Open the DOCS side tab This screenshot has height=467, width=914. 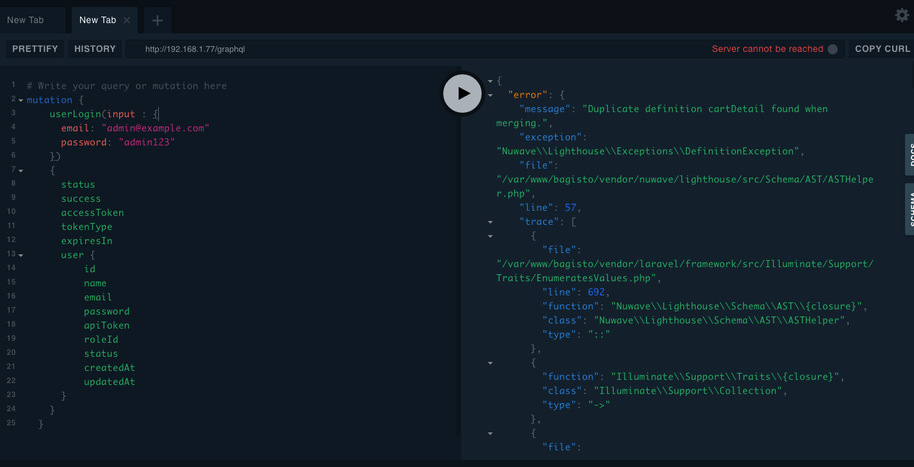pyautogui.click(x=910, y=154)
